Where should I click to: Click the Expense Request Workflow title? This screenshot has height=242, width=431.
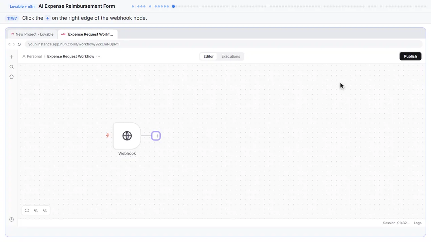71,56
